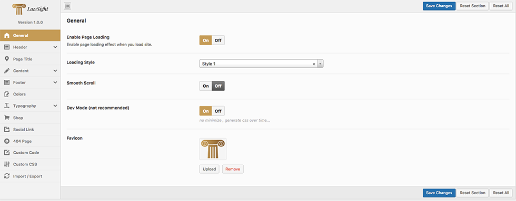The image size is (516, 201).
Task: Click the Content pencil icon
Action: pyautogui.click(x=6, y=71)
